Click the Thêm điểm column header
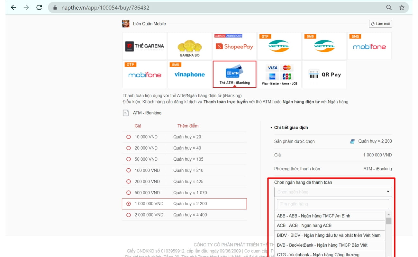Image resolution: width=418 pixels, height=257 pixels. point(188,126)
